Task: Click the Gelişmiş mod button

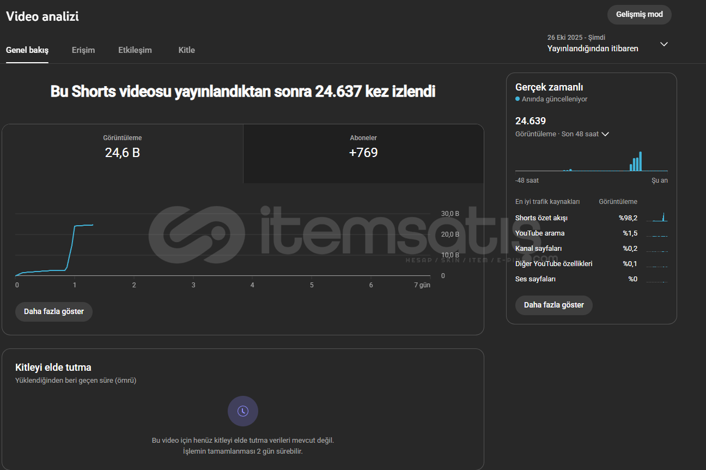Action: (x=639, y=15)
